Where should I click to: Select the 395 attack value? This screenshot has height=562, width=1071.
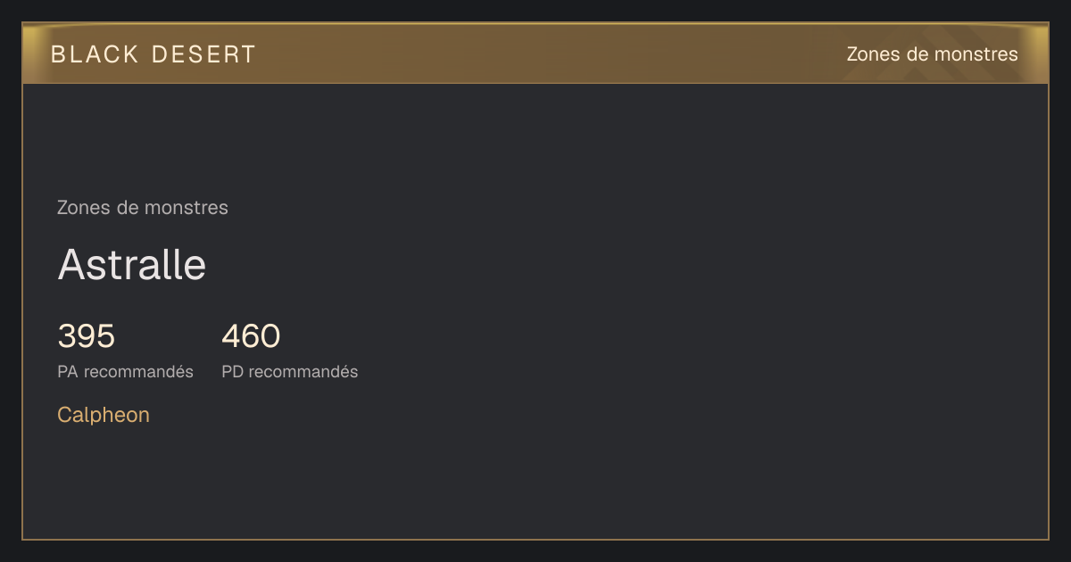click(x=87, y=336)
